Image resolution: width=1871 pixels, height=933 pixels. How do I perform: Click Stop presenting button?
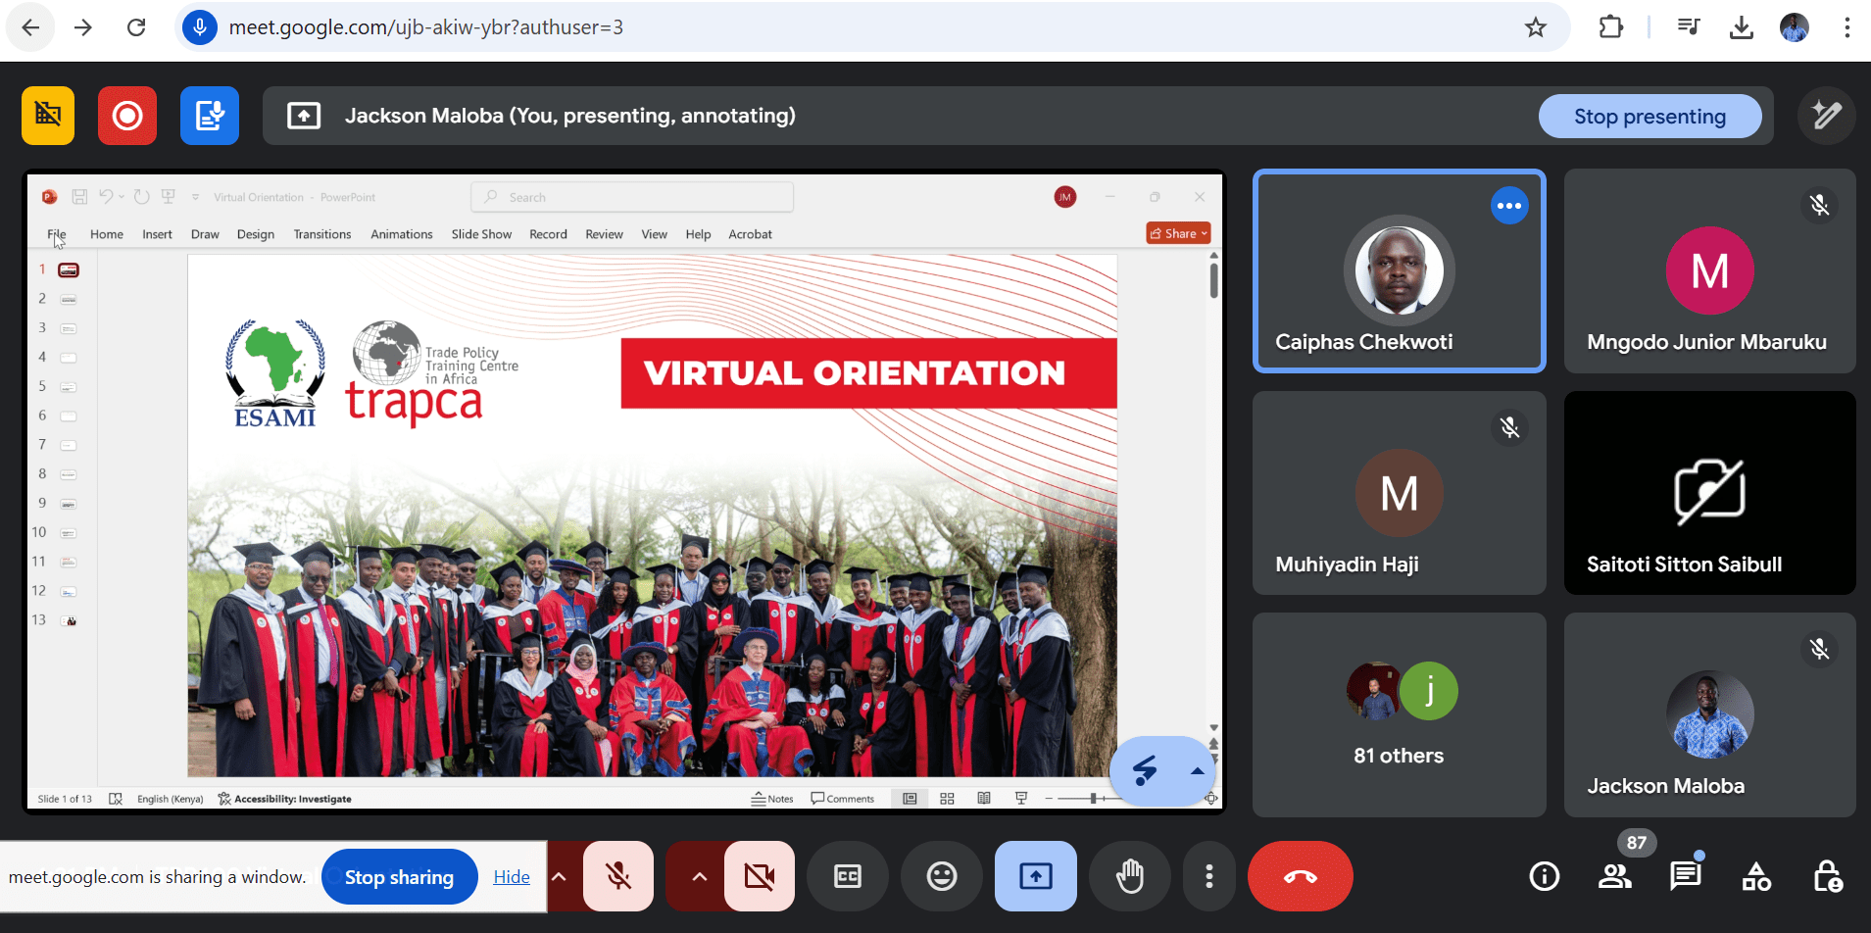(x=1649, y=117)
